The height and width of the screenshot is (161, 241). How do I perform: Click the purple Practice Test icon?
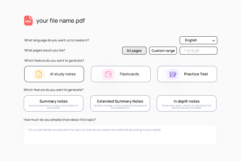pyautogui.click(x=173, y=74)
